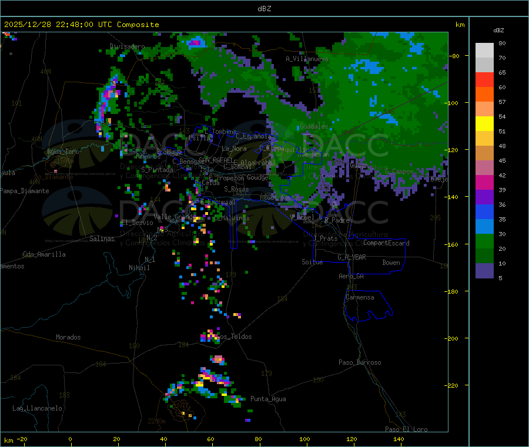Screen dimensions: 529x447
Task: Click the magenta cell west of Los_Toldos label
Action: point(210,336)
